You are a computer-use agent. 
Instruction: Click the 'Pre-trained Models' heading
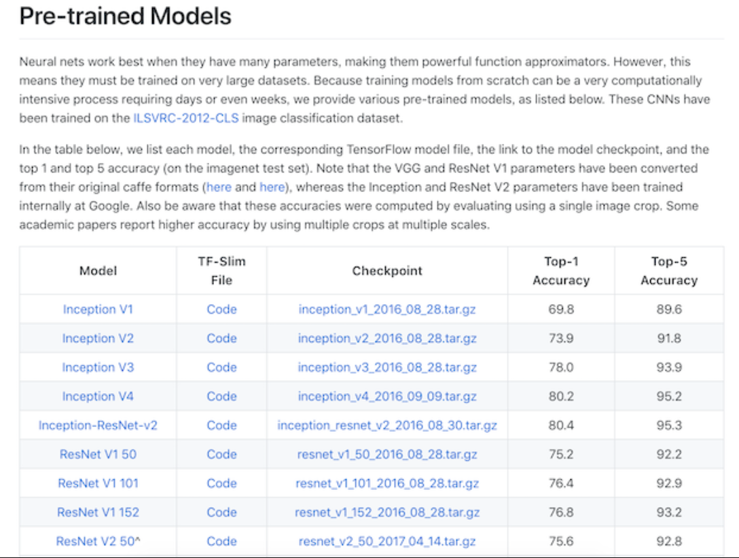tap(126, 16)
